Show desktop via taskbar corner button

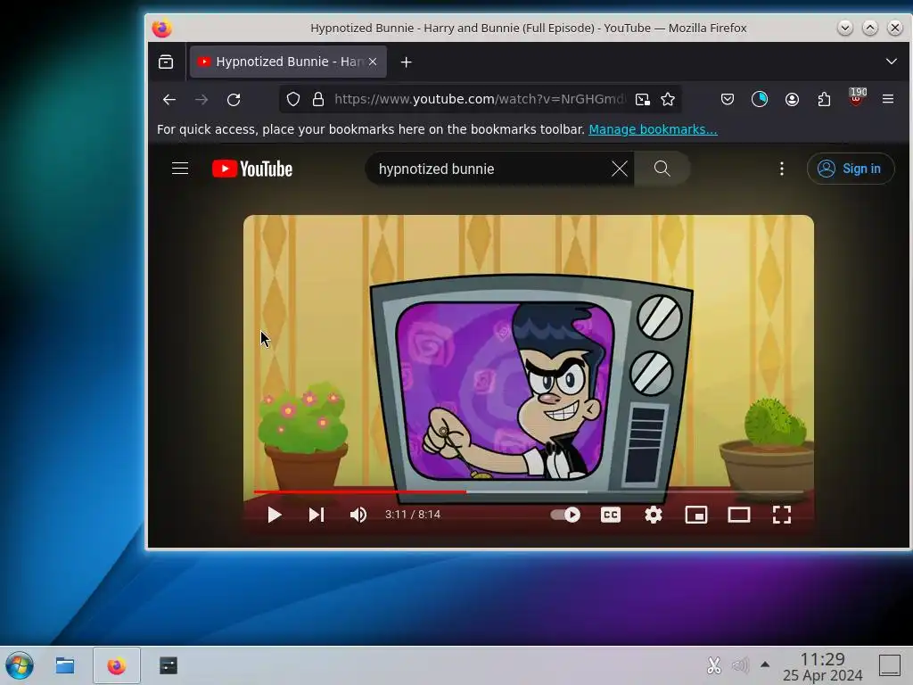[890, 665]
